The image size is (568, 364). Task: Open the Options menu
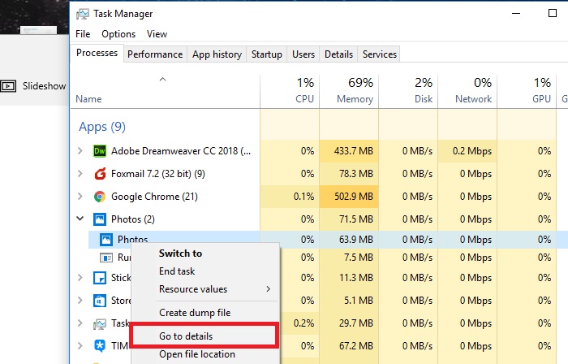click(118, 34)
